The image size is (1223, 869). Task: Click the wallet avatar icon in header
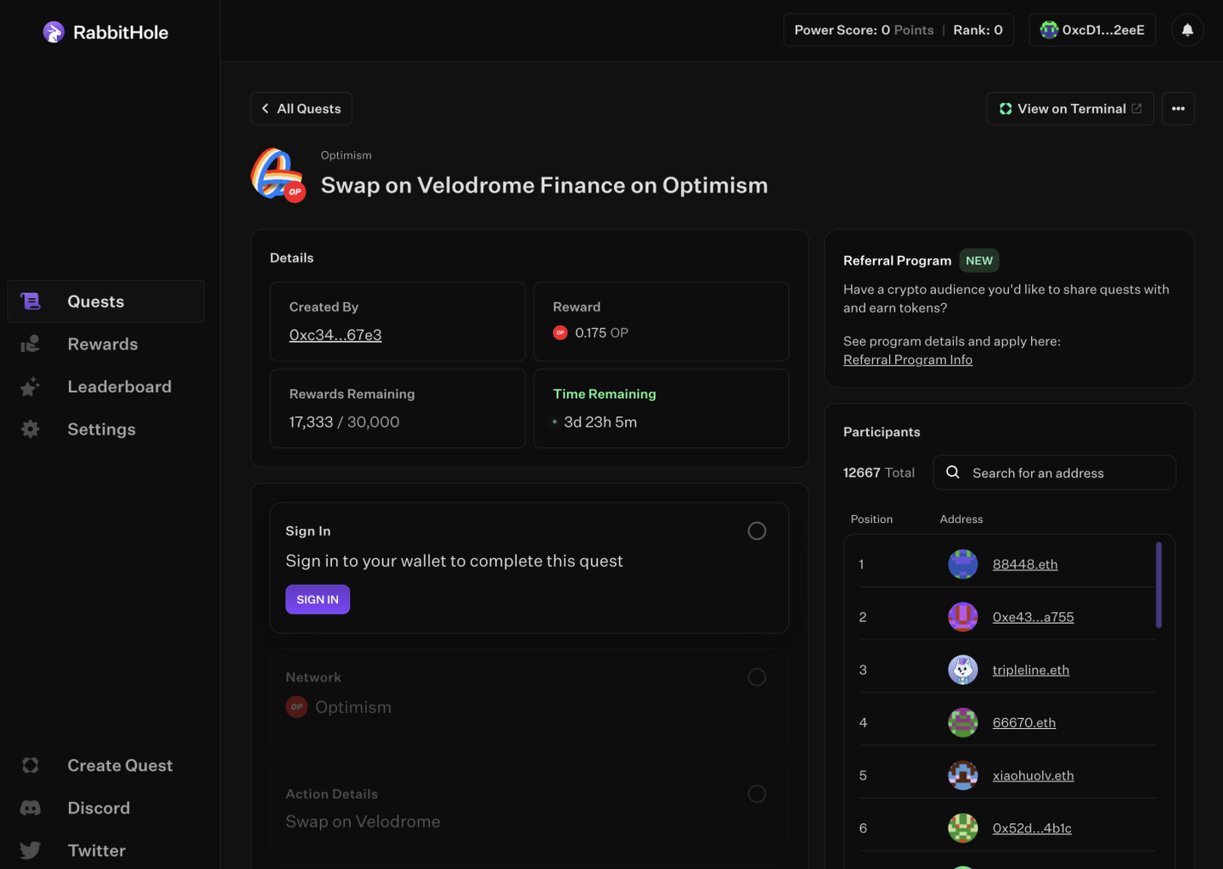(1049, 30)
